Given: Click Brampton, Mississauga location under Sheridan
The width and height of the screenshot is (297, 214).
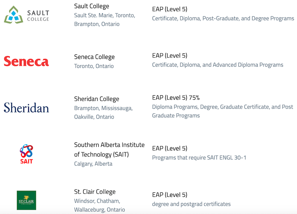Looking at the screenshot, I should 103,108.
